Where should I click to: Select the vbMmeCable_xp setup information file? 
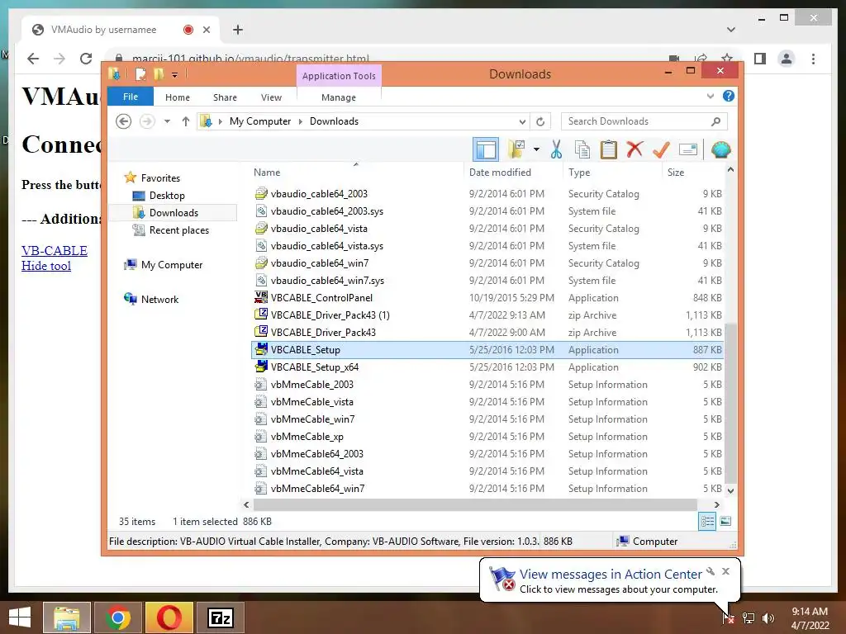coord(487,436)
